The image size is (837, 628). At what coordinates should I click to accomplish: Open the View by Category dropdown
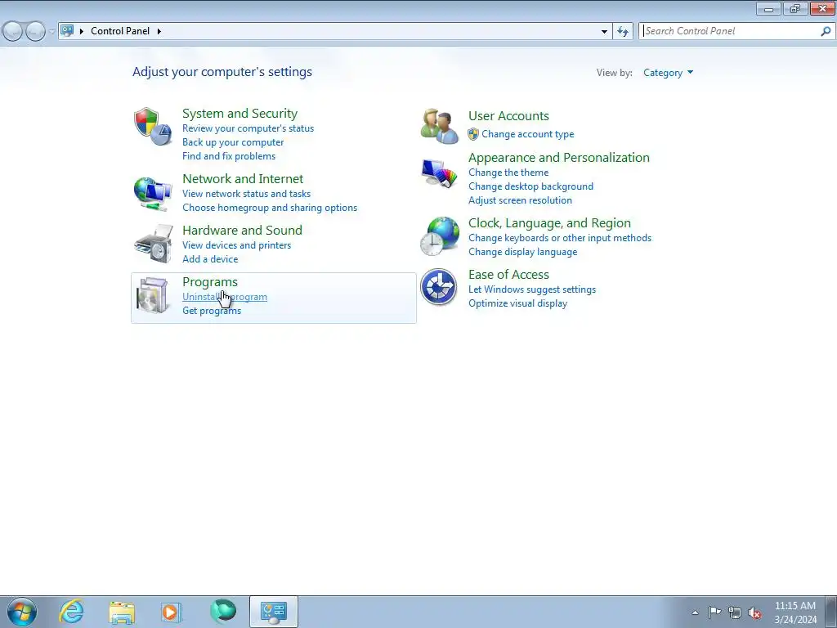click(x=668, y=73)
